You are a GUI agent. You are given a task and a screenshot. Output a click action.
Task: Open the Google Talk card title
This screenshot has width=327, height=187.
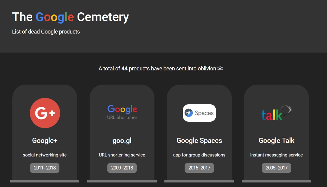(x=277, y=140)
